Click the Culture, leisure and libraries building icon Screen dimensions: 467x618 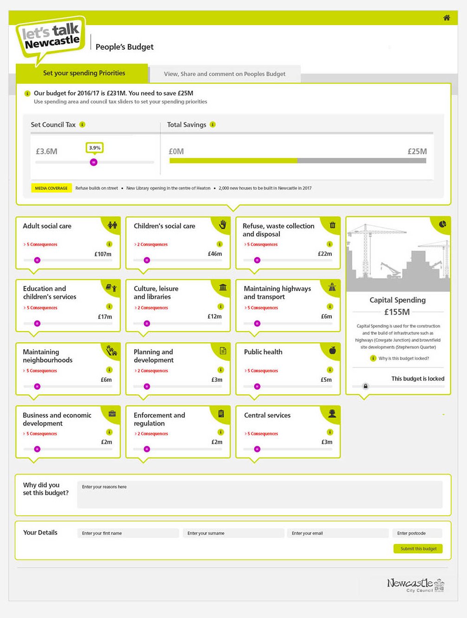[223, 287]
